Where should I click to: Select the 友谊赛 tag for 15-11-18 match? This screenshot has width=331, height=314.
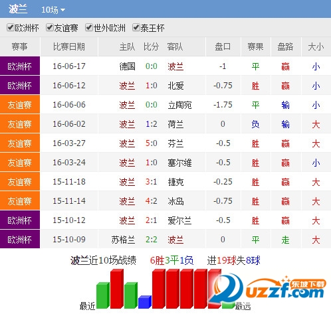click(x=20, y=181)
